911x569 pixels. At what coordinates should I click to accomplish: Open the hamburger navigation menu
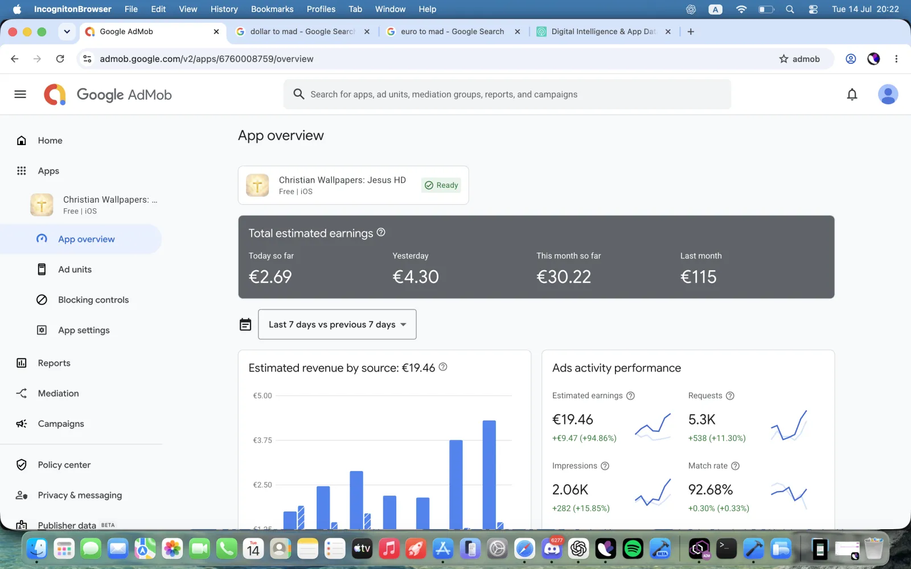pyautogui.click(x=20, y=94)
